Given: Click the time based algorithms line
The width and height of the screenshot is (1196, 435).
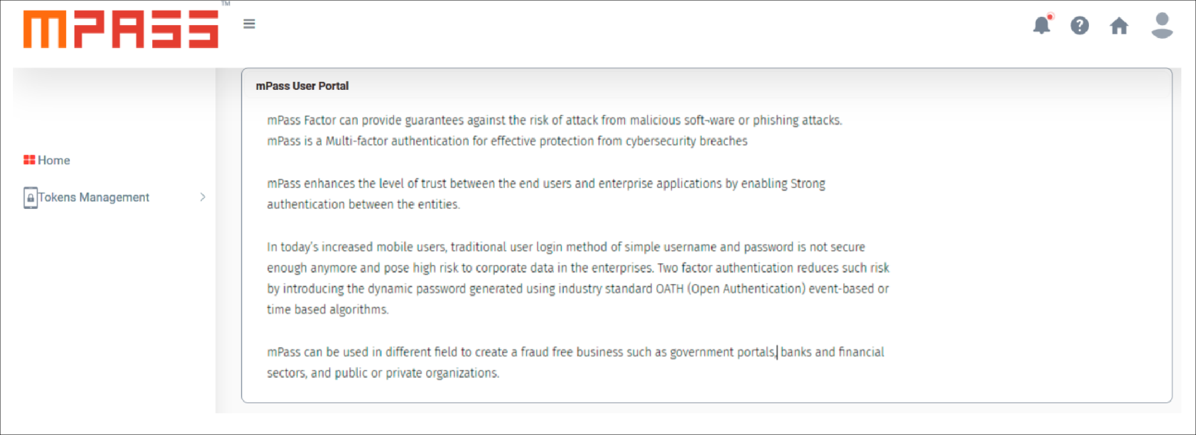Looking at the screenshot, I should pyautogui.click(x=328, y=310).
